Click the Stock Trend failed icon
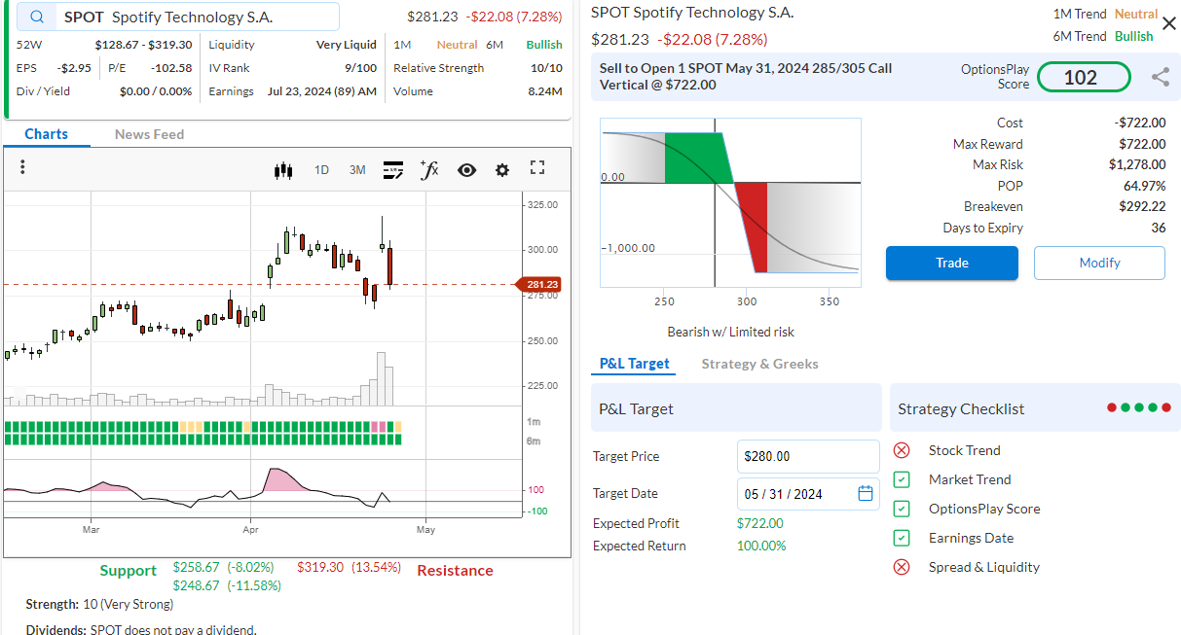 point(902,450)
